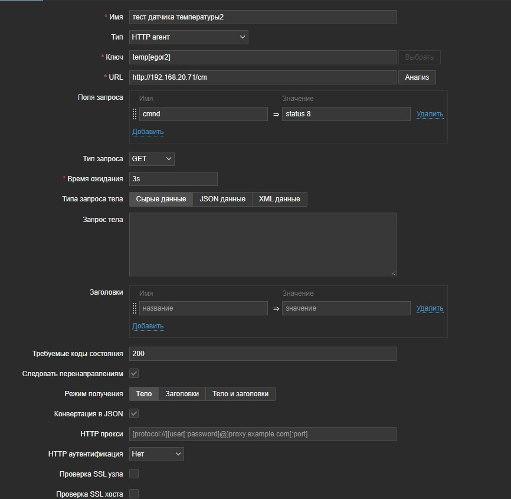Enable Проверка SSL узла checkbox

coord(134,474)
